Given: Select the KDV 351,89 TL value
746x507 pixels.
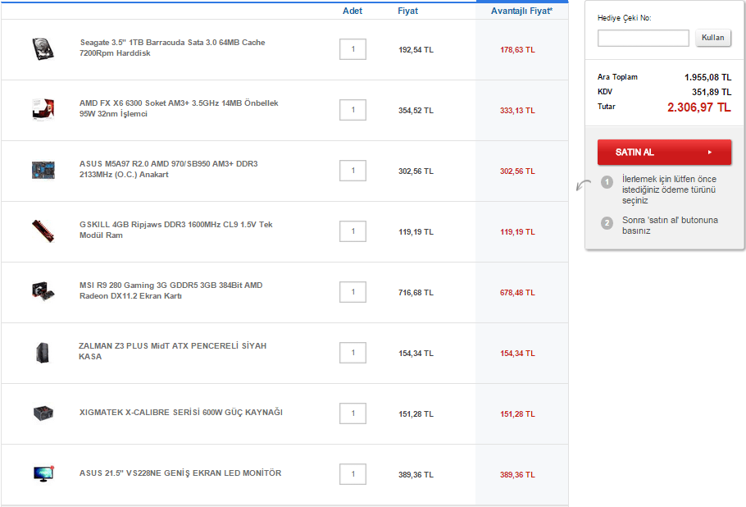Looking at the screenshot, I should tap(712, 92).
